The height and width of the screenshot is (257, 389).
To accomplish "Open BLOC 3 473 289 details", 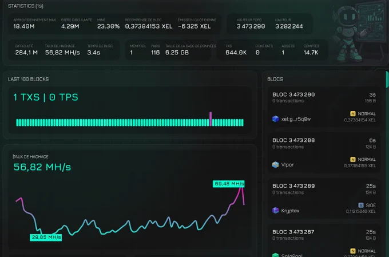I will pyautogui.click(x=293, y=186).
